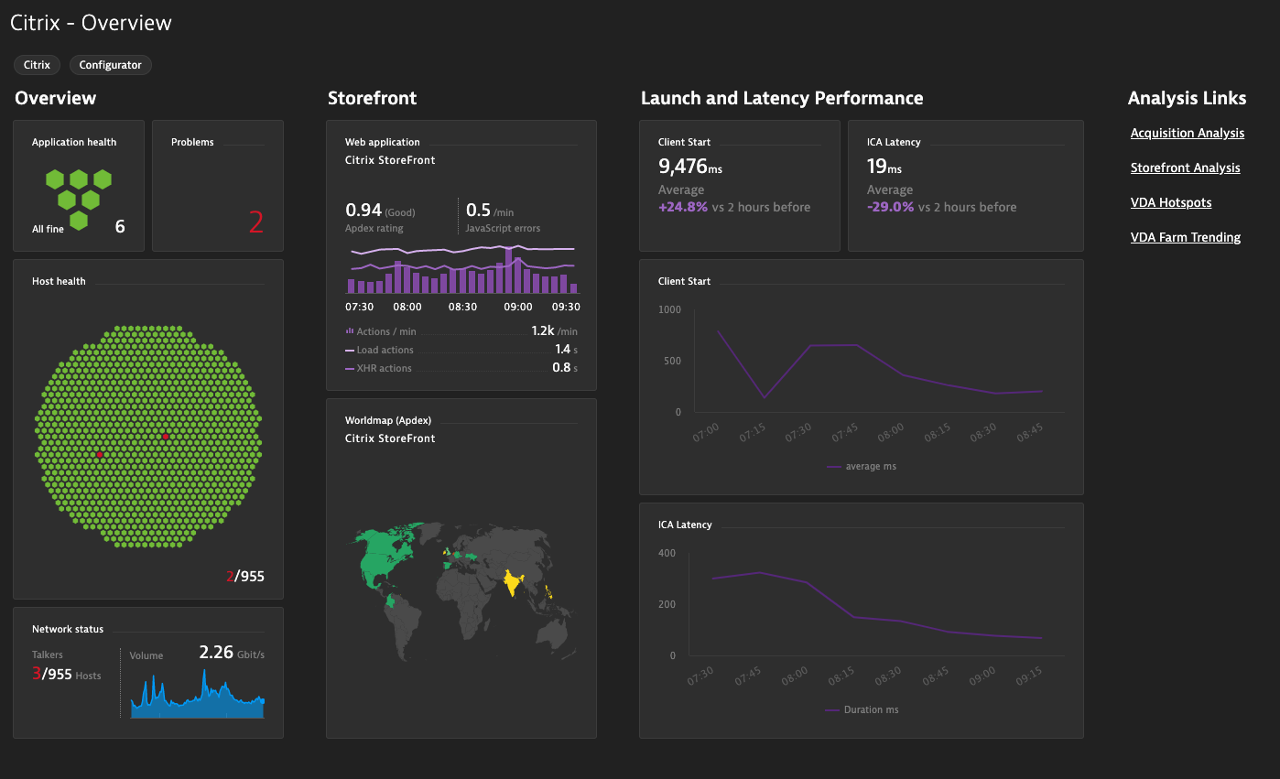Click the Load actions legend entry
The width and height of the screenshot is (1280, 779).
pos(379,350)
